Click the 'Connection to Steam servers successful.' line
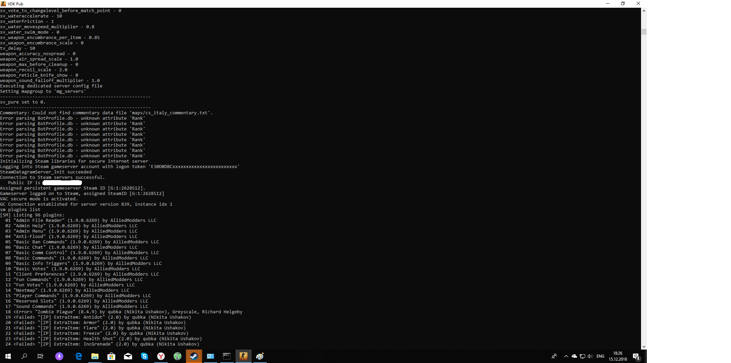Screen dimensions: 731x363 53,177
